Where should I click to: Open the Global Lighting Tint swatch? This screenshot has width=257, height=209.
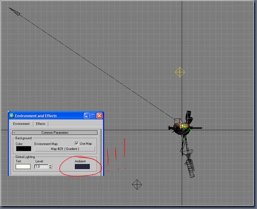[23, 167]
